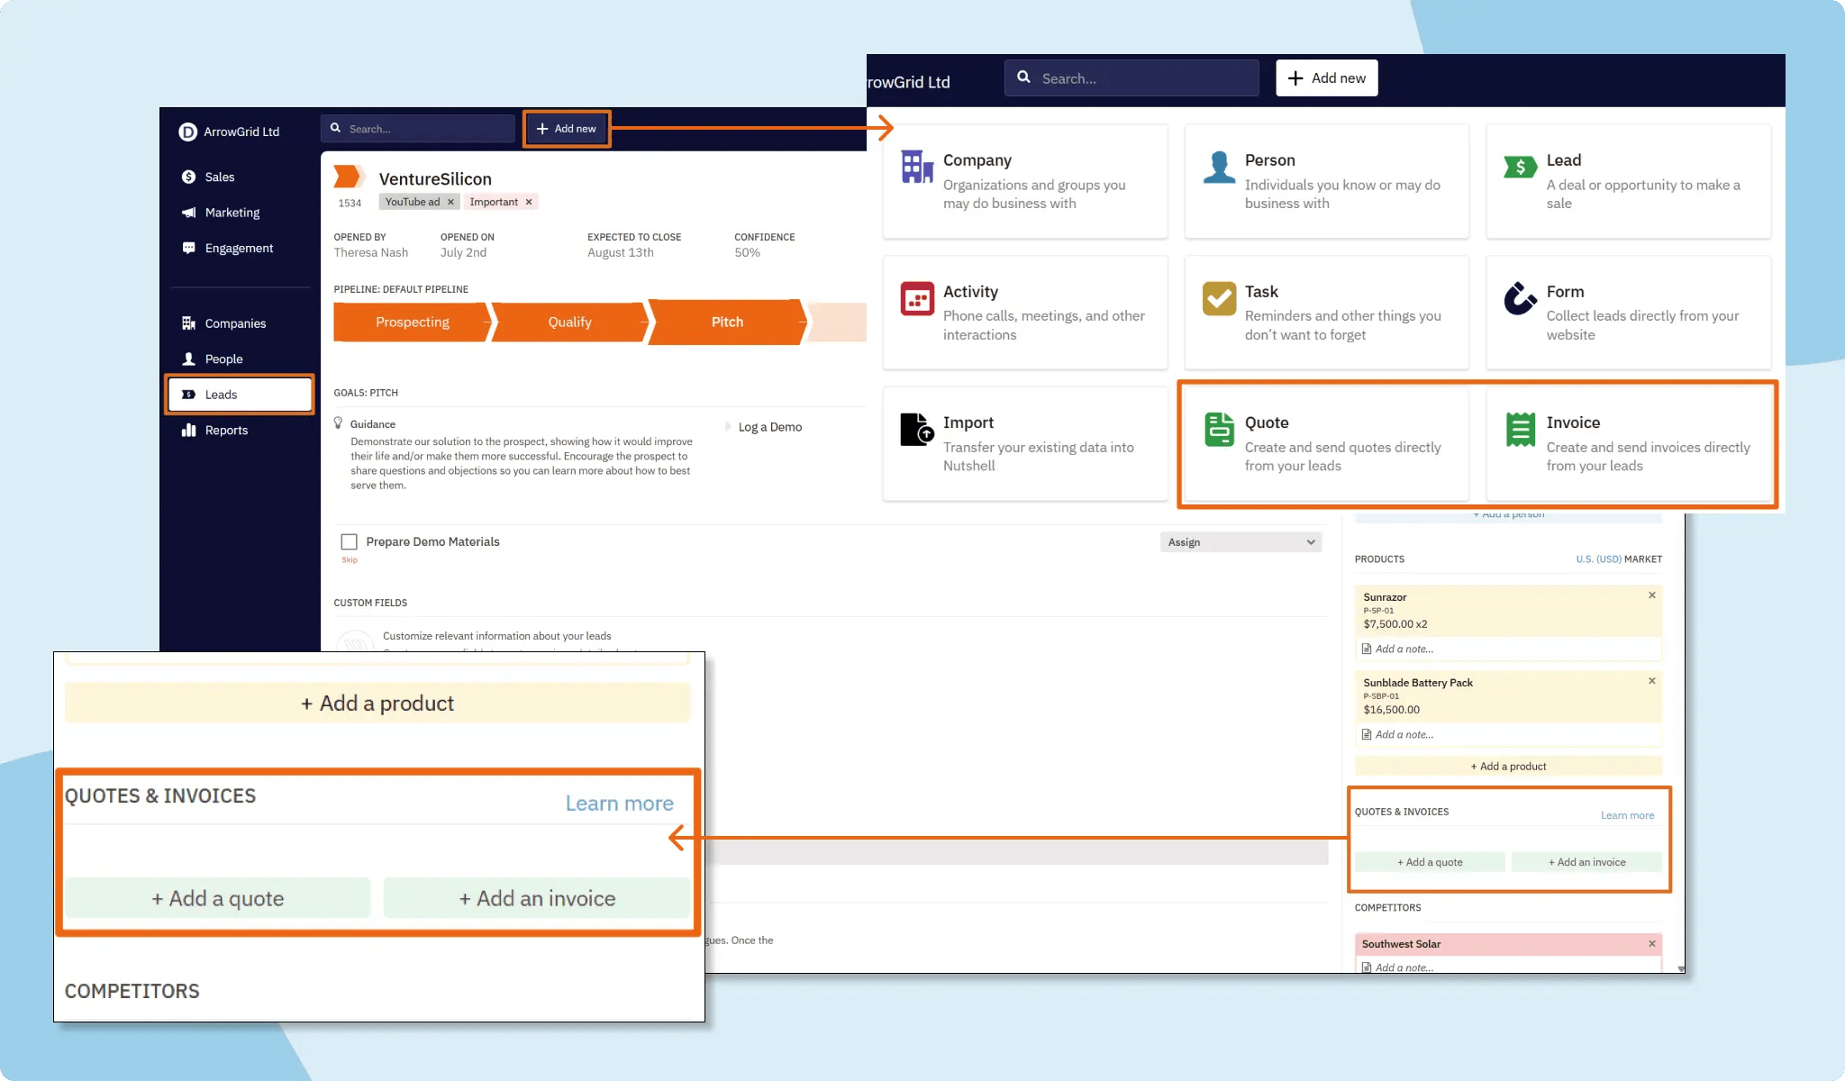Image resolution: width=1845 pixels, height=1081 pixels.
Task: Click the Quote document icon in Add new panel
Action: coord(1219,430)
